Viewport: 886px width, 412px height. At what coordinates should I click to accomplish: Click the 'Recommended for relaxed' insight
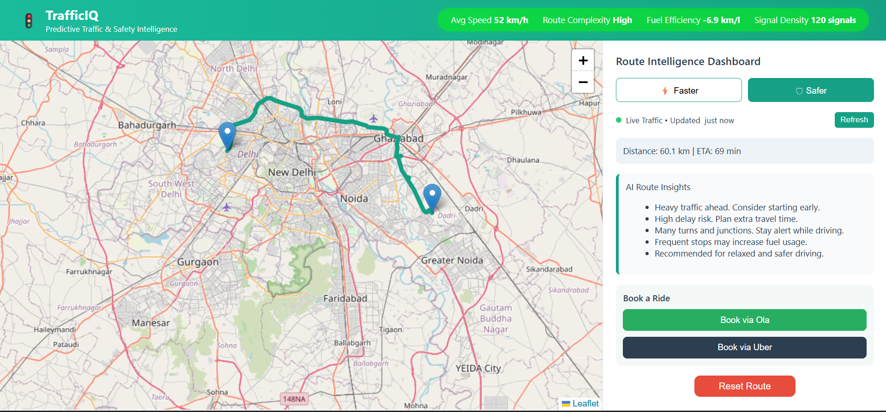(x=739, y=254)
